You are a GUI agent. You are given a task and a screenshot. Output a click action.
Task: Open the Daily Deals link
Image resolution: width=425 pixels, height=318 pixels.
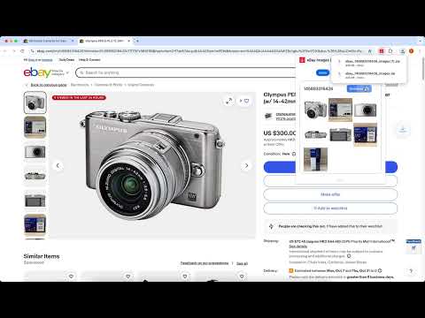pyautogui.click(x=66, y=60)
